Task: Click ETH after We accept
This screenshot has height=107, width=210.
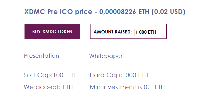Action: (x=68, y=87)
